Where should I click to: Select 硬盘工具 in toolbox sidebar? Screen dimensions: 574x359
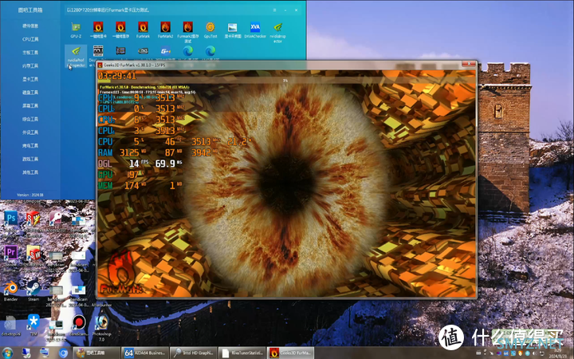click(x=30, y=93)
